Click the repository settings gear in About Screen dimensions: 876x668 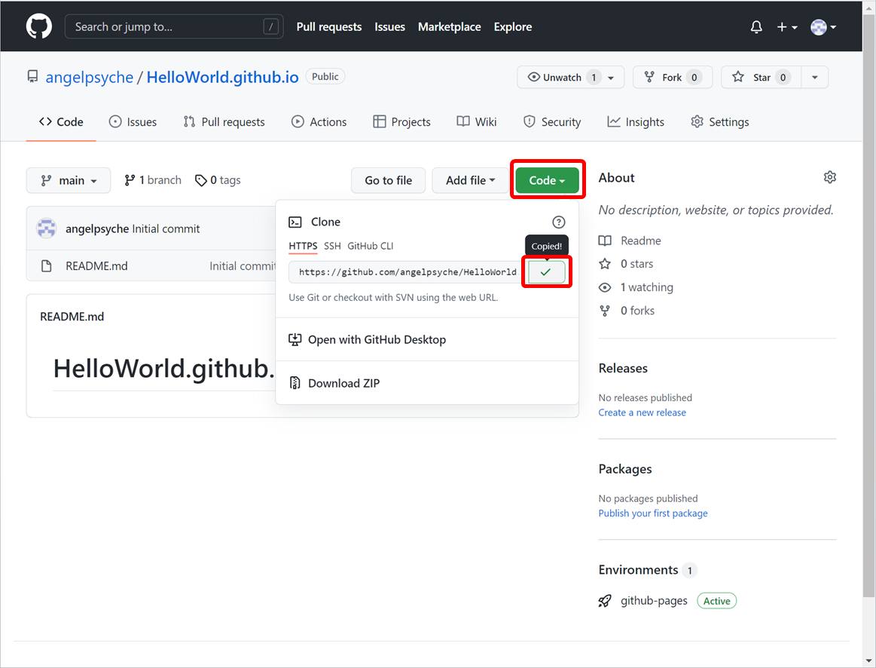[829, 177]
